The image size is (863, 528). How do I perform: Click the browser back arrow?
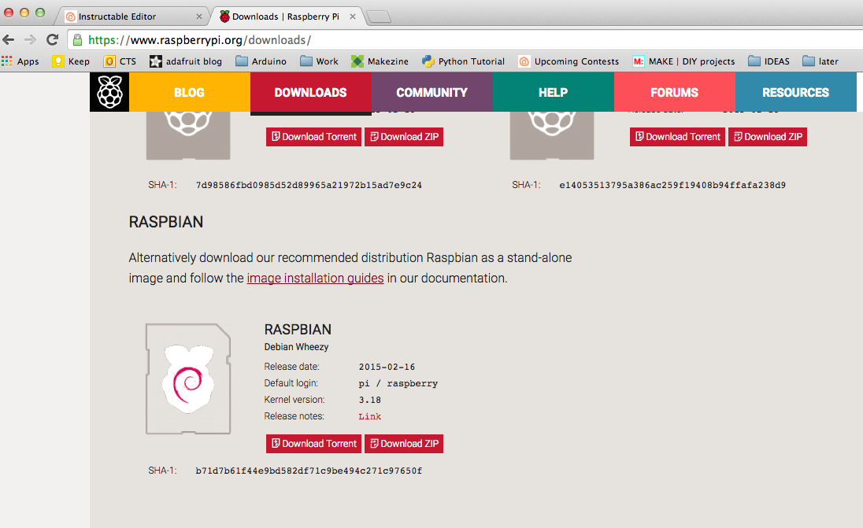coord(8,39)
